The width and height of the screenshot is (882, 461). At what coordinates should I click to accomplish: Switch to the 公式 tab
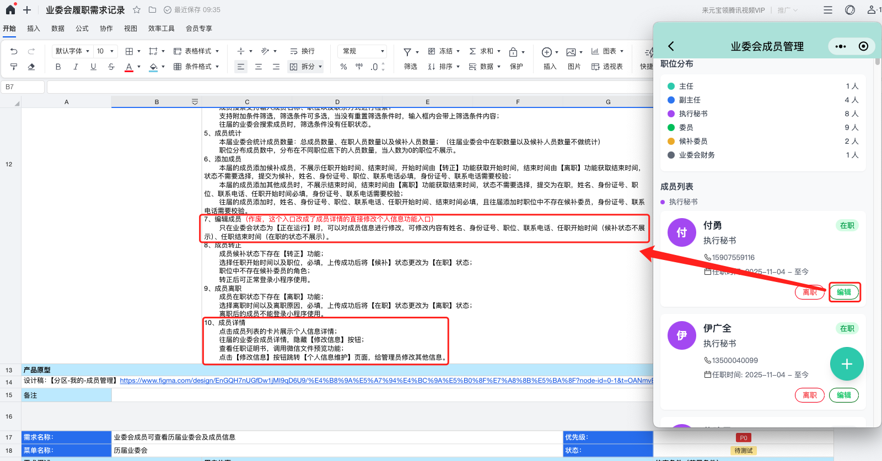click(82, 29)
